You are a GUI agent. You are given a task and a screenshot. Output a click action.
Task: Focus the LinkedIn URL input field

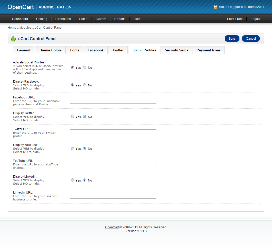click(113, 196)
